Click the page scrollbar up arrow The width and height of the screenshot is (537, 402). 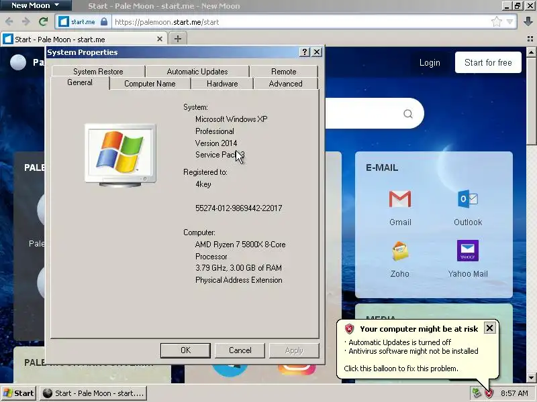click(x=531, y=52)
